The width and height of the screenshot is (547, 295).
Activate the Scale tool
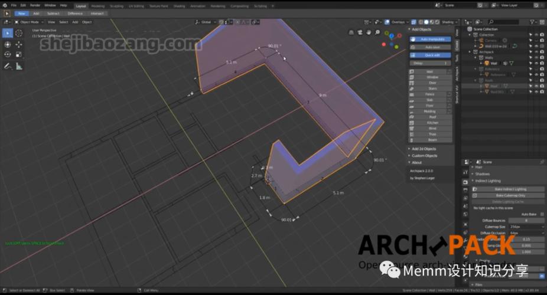19,54
